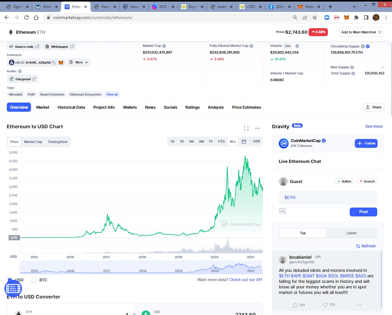Open the MetaMask fox extension icon
The width and height of the screenshot is (392, 315).
click(x=347, y=17)
